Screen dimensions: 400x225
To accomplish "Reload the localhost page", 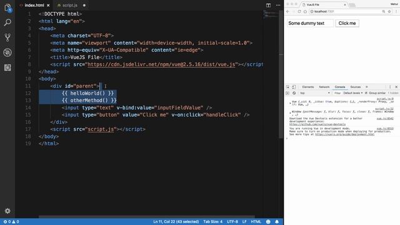I will tap(299, 11).
